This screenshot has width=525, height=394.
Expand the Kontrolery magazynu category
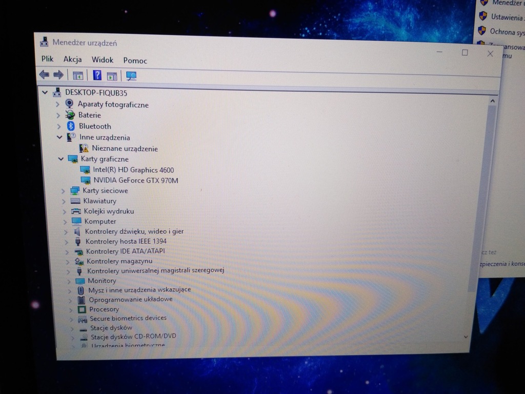[x=68, y=262]
